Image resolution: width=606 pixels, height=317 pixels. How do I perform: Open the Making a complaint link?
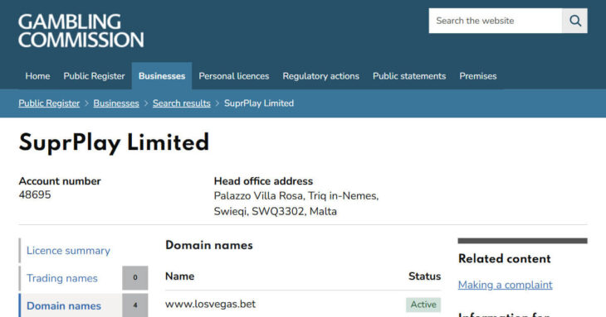(505, 285)
